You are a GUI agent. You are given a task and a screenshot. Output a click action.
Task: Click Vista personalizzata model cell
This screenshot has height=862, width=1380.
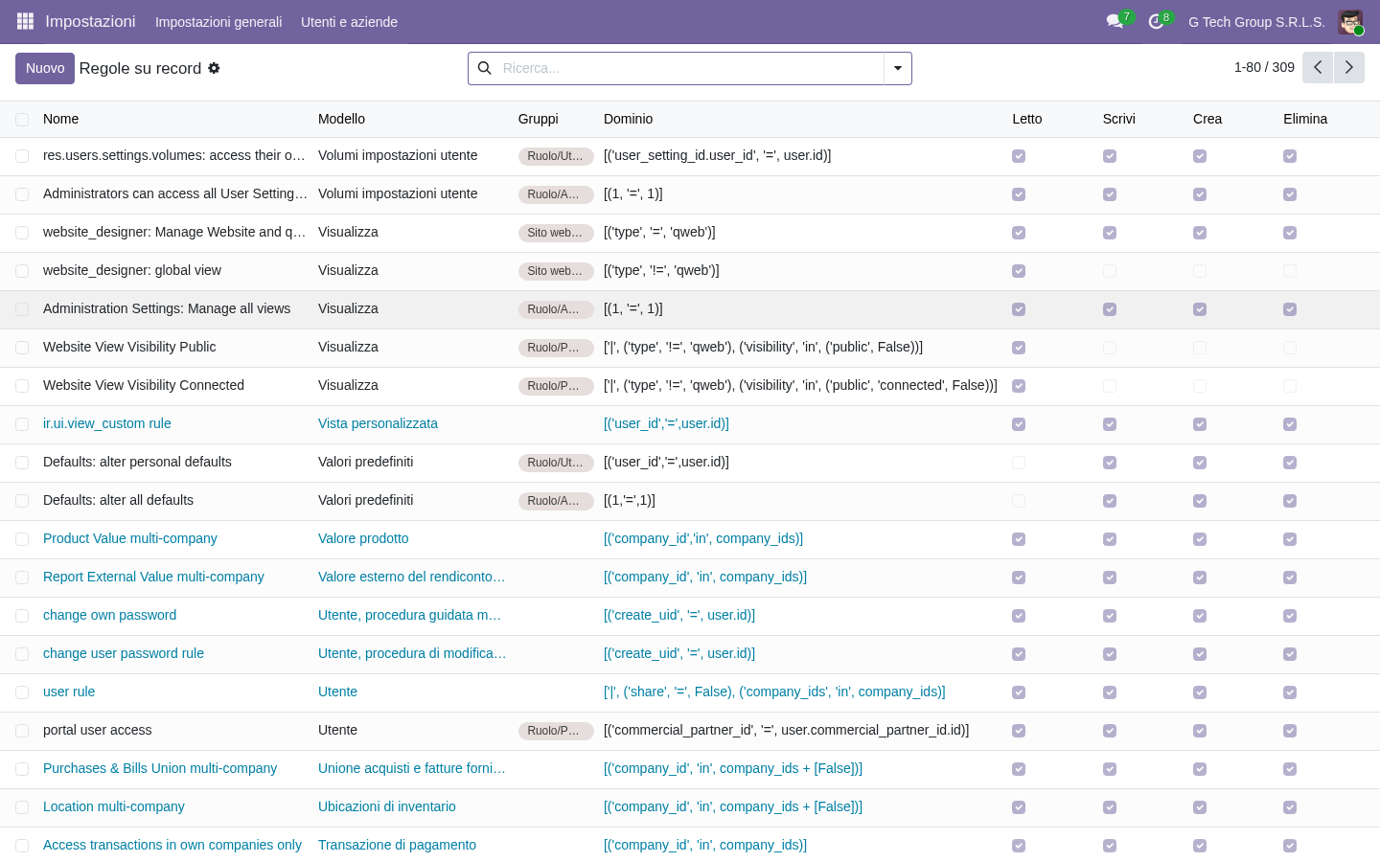click(x=378, y=423)
